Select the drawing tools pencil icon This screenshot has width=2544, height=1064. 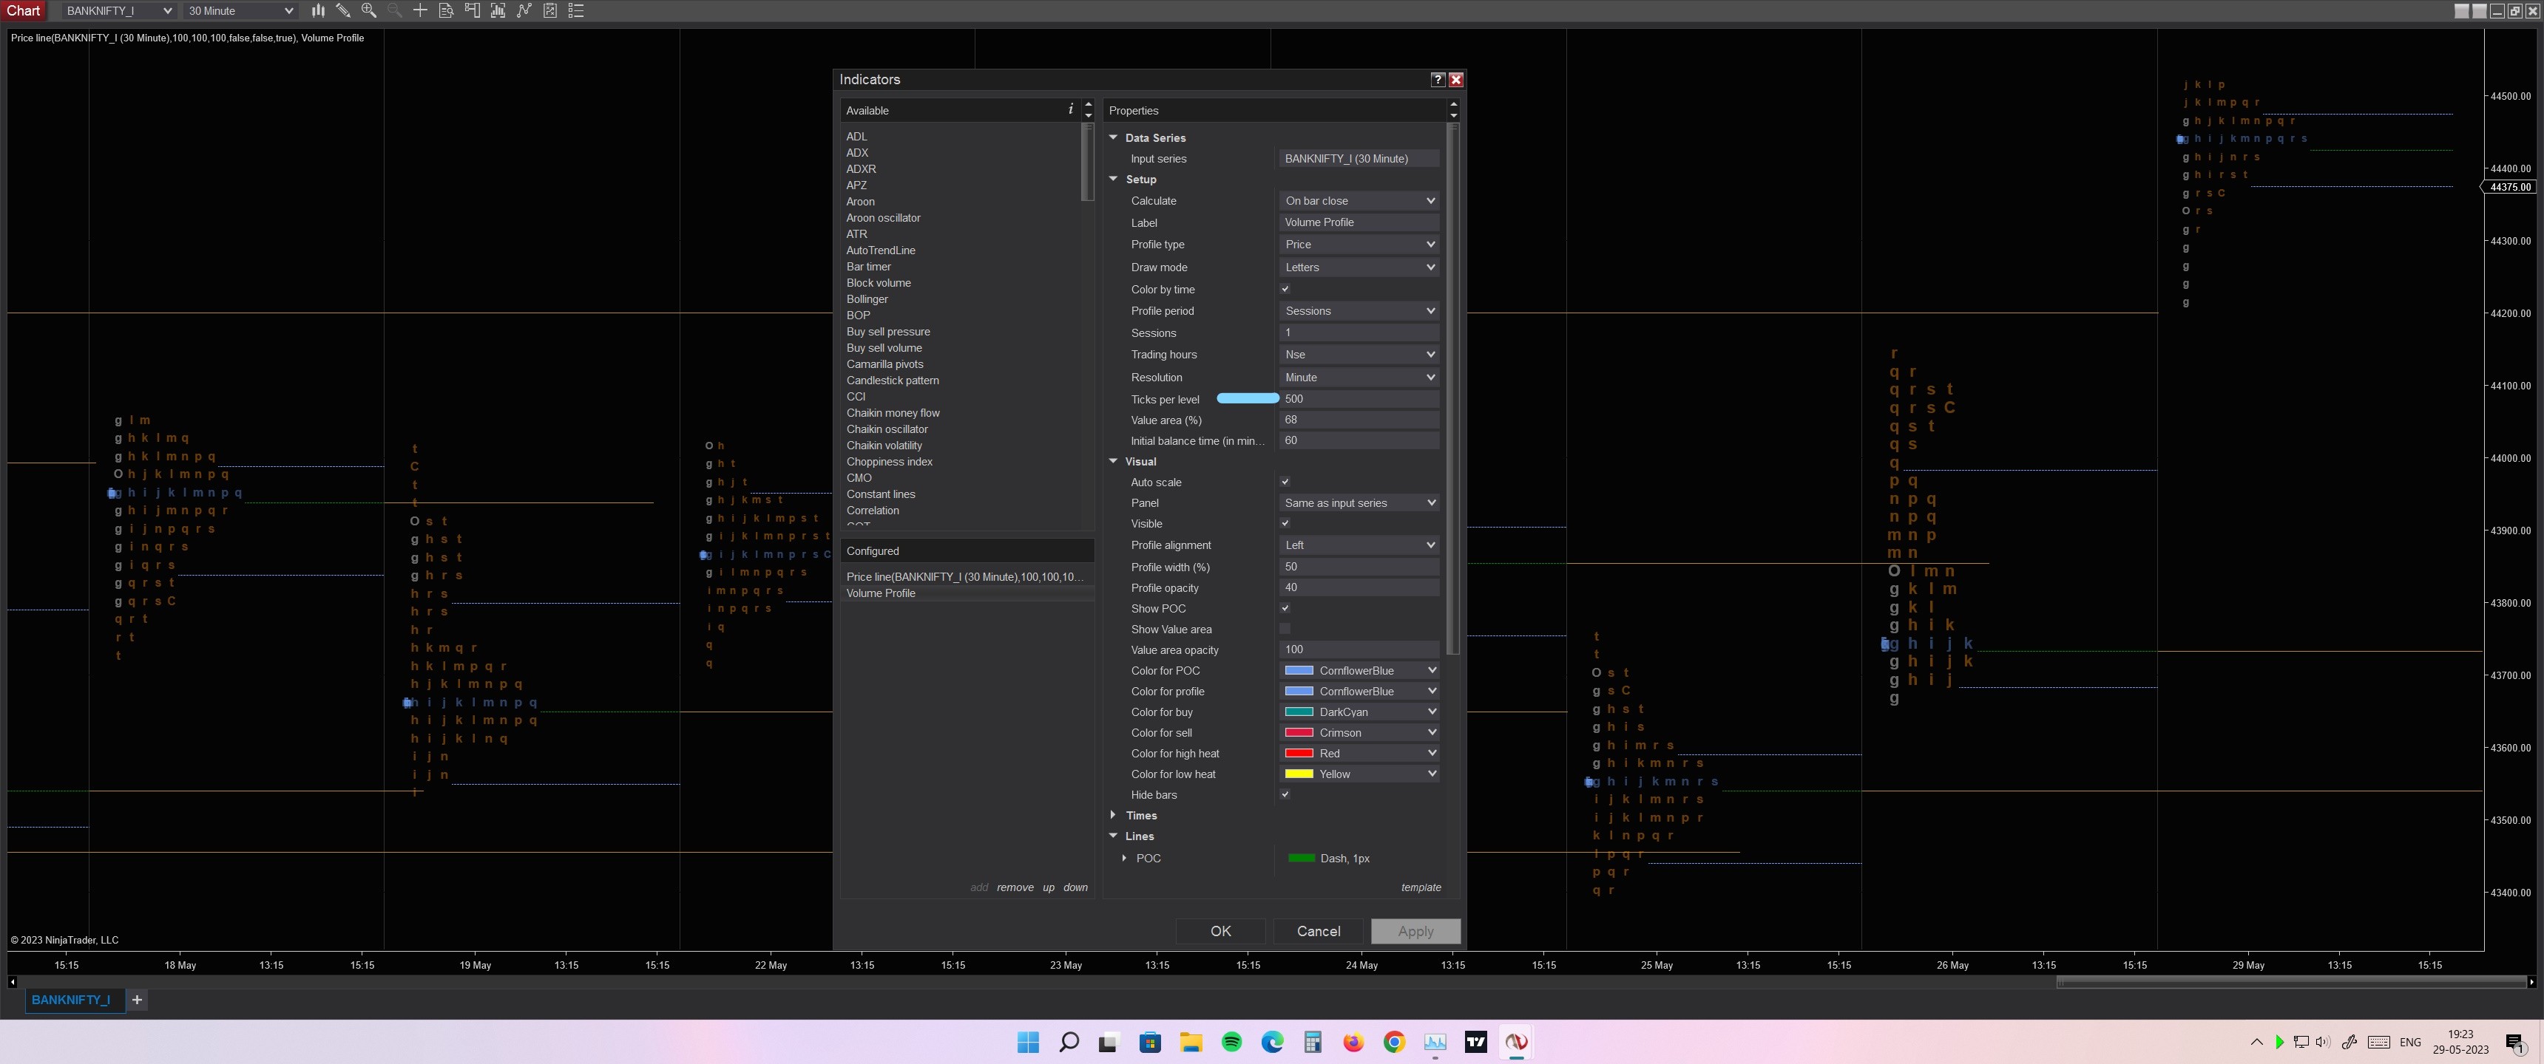click(x=342, y=11)
